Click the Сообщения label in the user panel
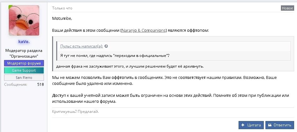 coord(15,85)
